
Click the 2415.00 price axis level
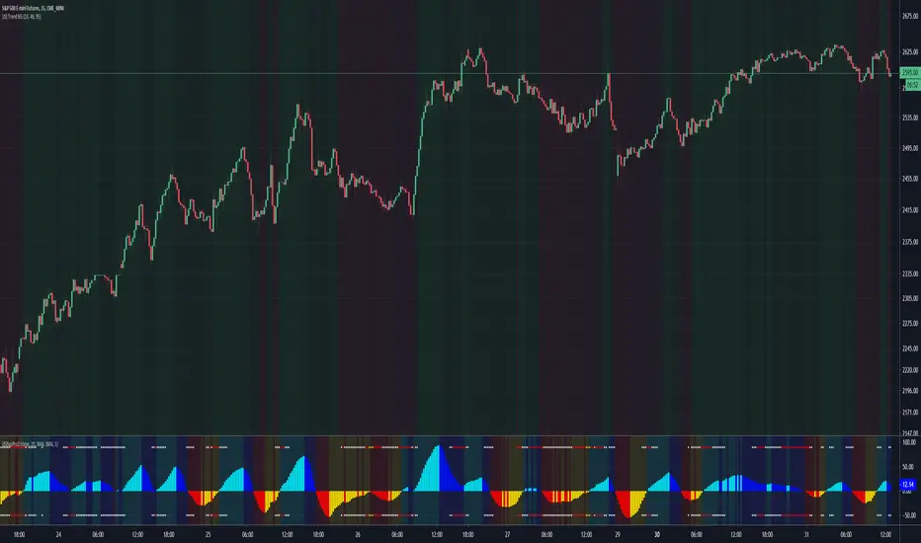pyautogui.click(x=910, y=210)
